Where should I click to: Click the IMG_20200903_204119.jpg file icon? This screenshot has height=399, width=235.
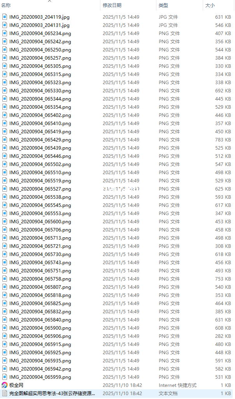pyautogui.click(x=5, y=17)
